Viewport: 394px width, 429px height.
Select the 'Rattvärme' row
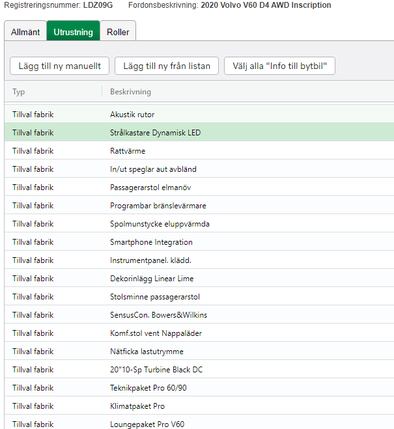[199, 151]
